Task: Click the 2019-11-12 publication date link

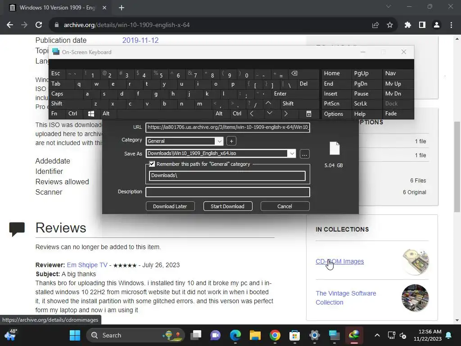Action: click(x=140, y=40)
